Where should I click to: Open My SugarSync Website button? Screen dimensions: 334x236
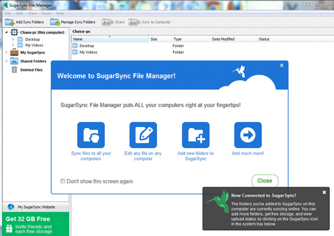(x=36, y=207)
